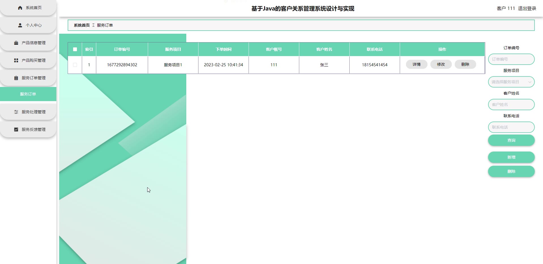The width and height of the screenshot is (543, 264).
Task: Click the 服务项目 column header
Action: pos(173,49)
